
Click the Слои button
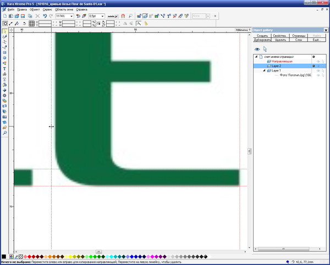pyautogui.click(x=299, y=40)
